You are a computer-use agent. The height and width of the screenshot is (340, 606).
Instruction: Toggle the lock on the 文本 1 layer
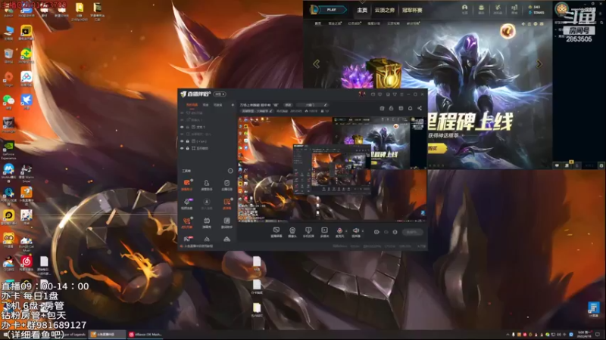[x=188, y=127]
